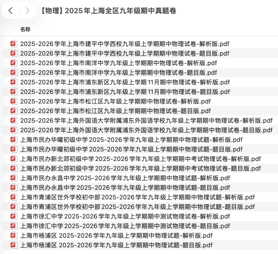Select file name 浦东新区九年级上学期11月期中物理试卷-解析版.pdf
Screen dimensions: 278x254
(125, 82)
